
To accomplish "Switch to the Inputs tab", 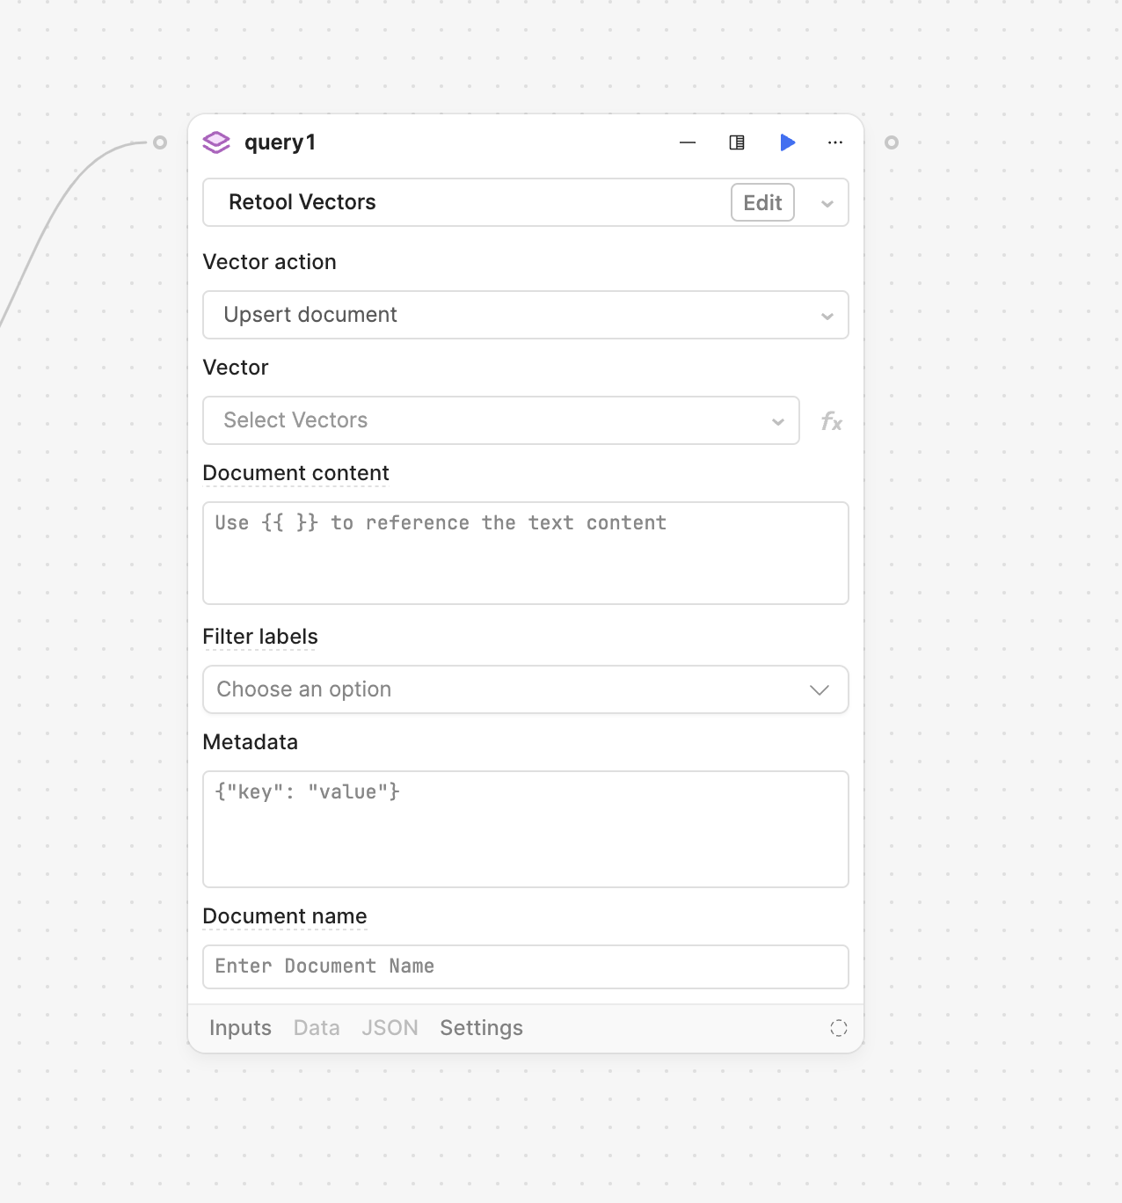I will (x=240, y=1028).
